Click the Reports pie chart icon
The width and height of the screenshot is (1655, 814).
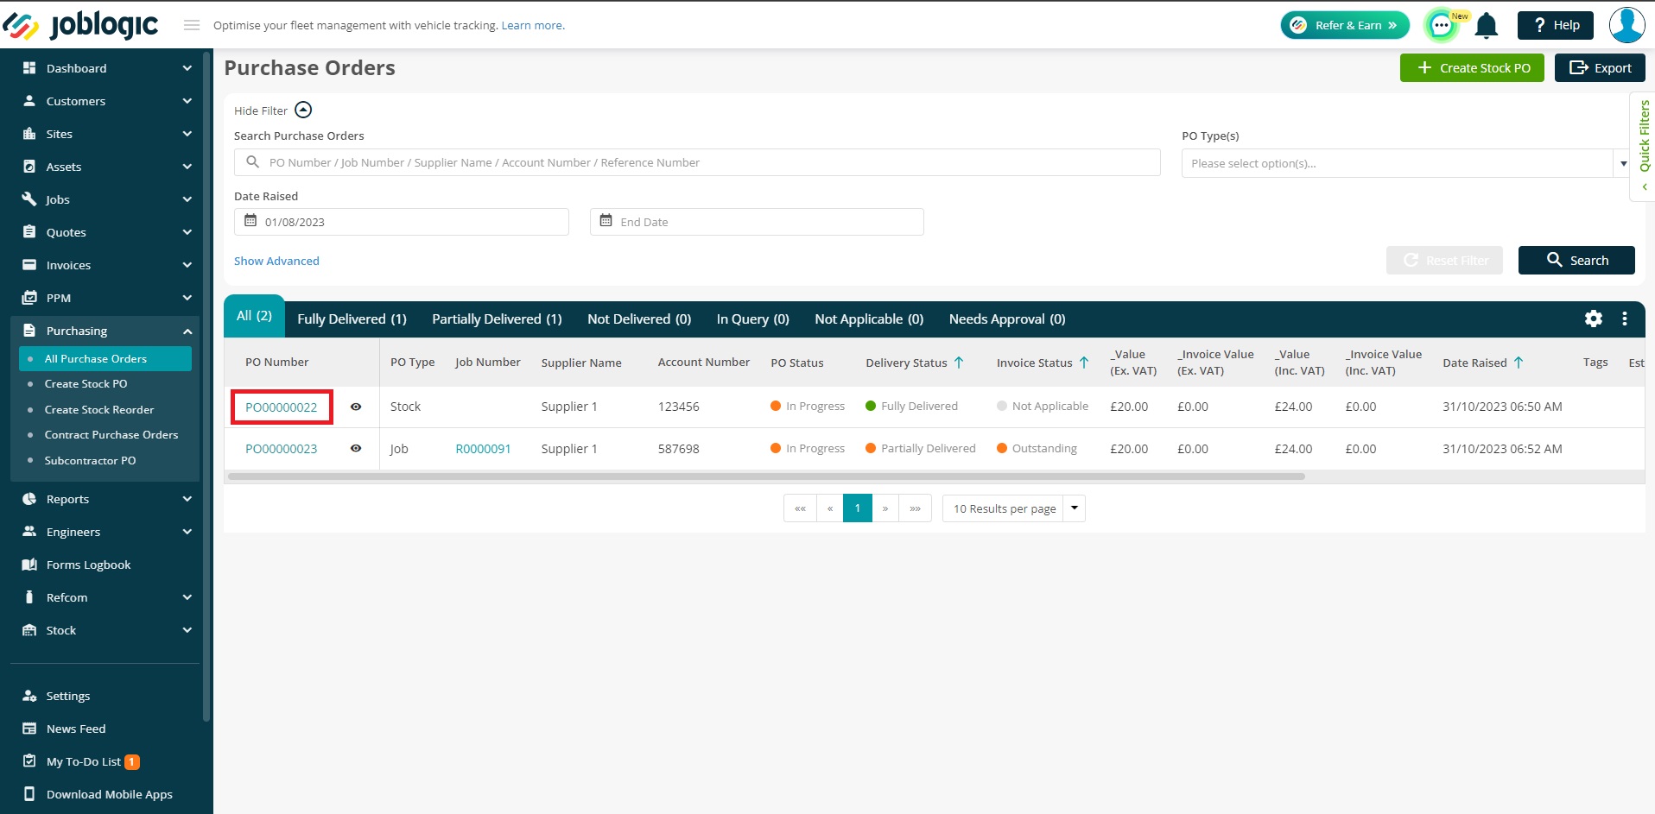click(x=29, y=499)
